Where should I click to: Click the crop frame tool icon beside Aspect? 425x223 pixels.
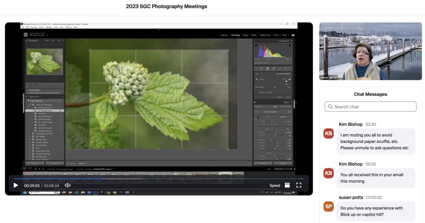click(256, 79)
